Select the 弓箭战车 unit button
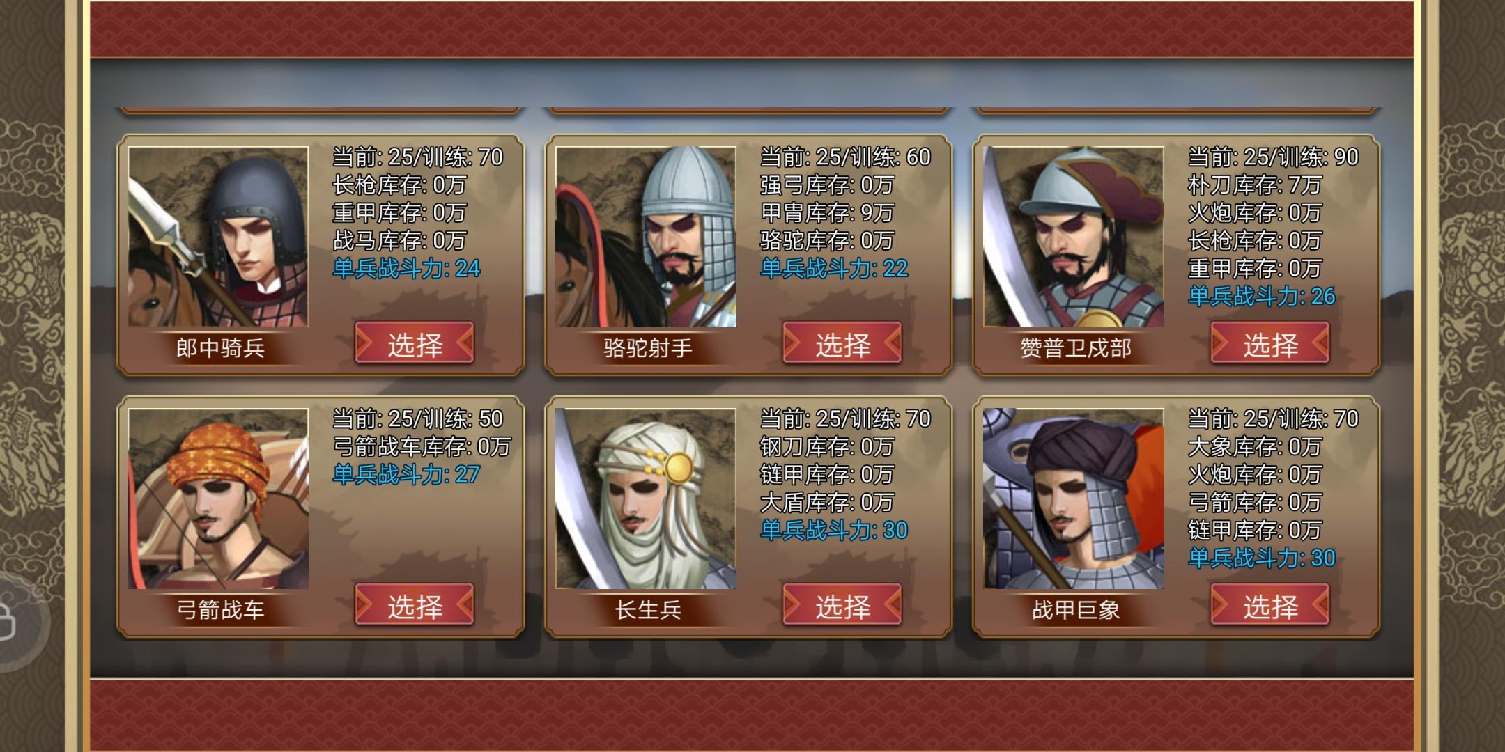 click(415, 605)
